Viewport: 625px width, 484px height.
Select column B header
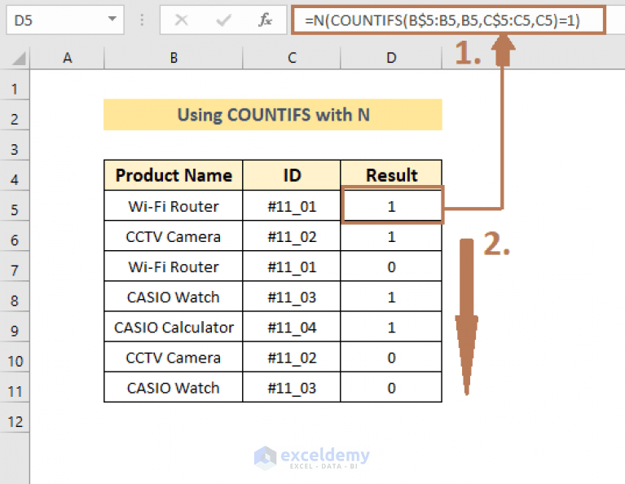click(174, 58)
